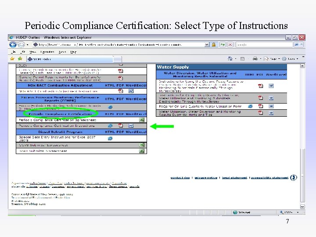This screenshot has height=237, width=316.
Task: Open PDF of Water Utilization Hints and Tips
Action: (x=261, y=113)
